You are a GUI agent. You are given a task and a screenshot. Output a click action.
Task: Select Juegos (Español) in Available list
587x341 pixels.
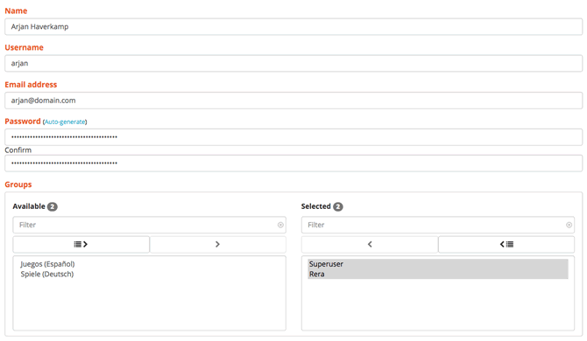[x=47, y=264]
